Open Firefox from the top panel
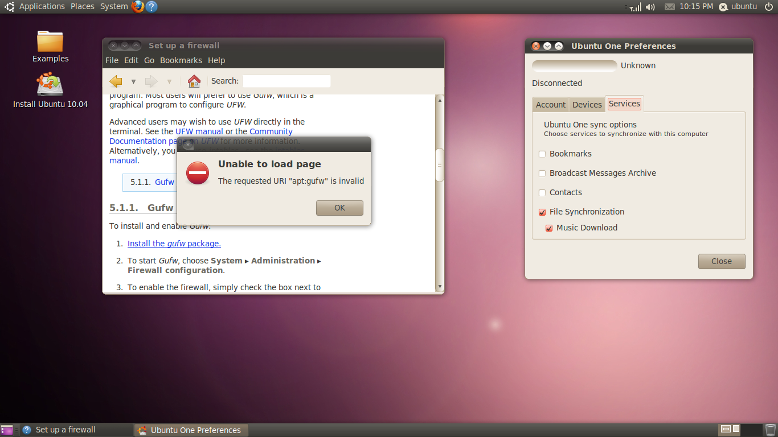The image size is (778, 437). [x=137, y=6]
